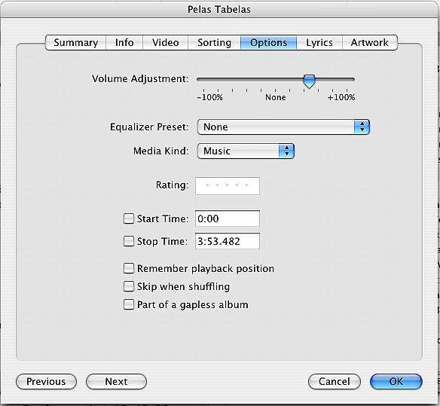Image resolution: width=440 pixels, height=406 pixels.
Task: Click the Equalizer Preset blue stepper arrows
Action: pyautogui.click(x=362, y=127)
